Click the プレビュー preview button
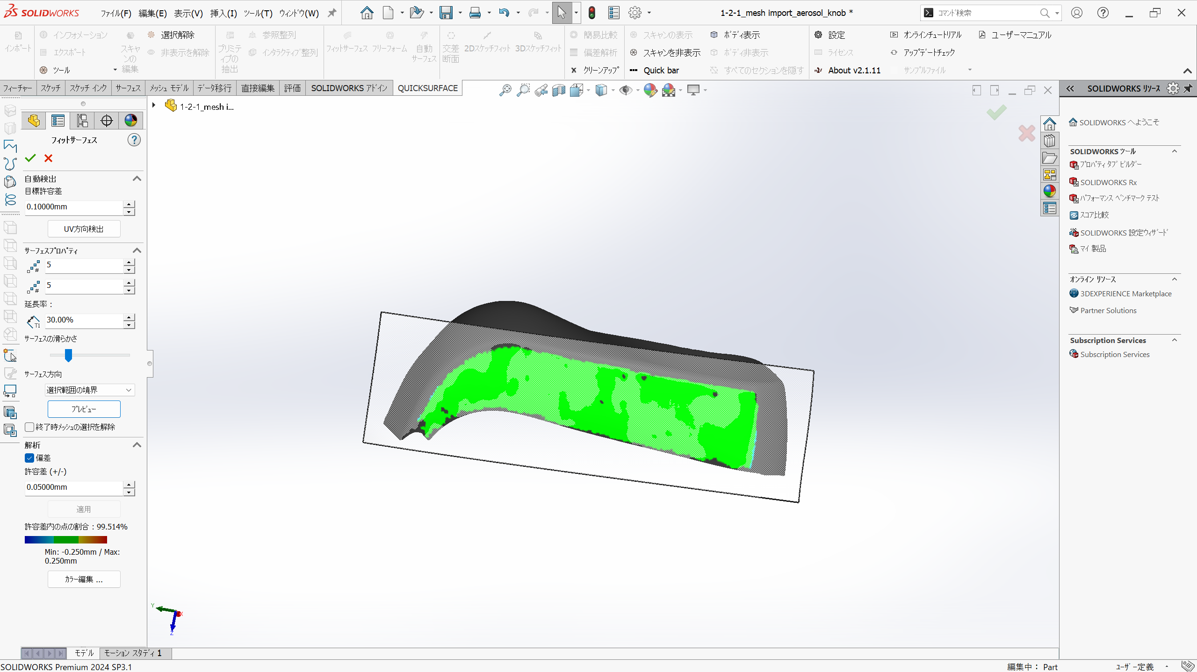Screen dimensions: 1197x672 84,409
